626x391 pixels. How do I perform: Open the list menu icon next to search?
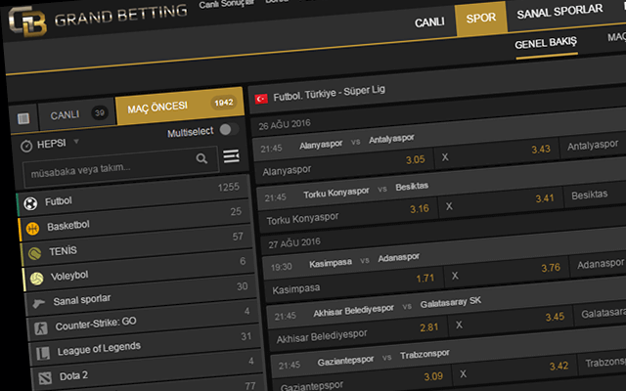point(231,156)
